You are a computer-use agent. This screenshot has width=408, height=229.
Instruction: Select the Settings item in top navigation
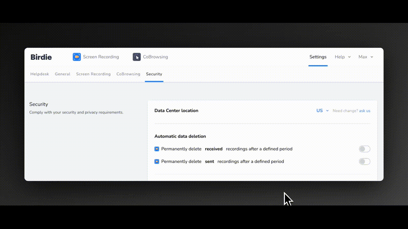[x=318, y=57]
